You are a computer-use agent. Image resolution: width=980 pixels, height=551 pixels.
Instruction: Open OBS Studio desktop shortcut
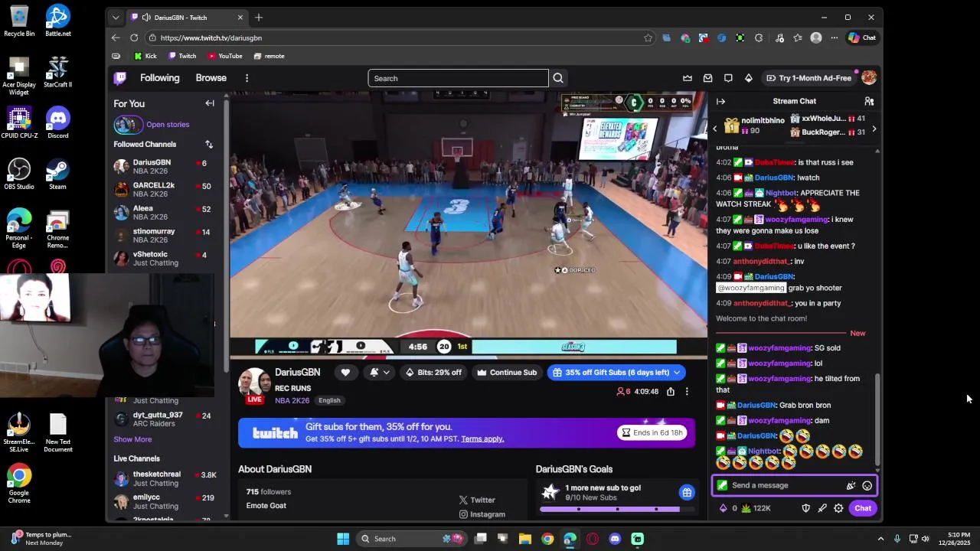19,174
